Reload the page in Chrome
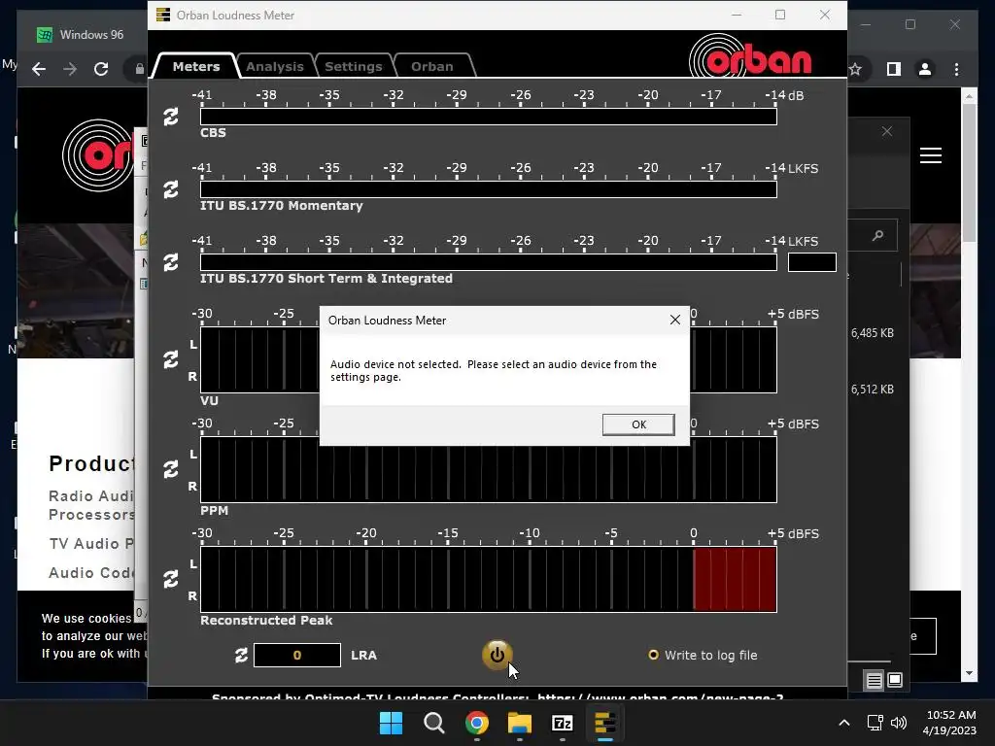Viewport: 995px width, 746px height. 101,69
